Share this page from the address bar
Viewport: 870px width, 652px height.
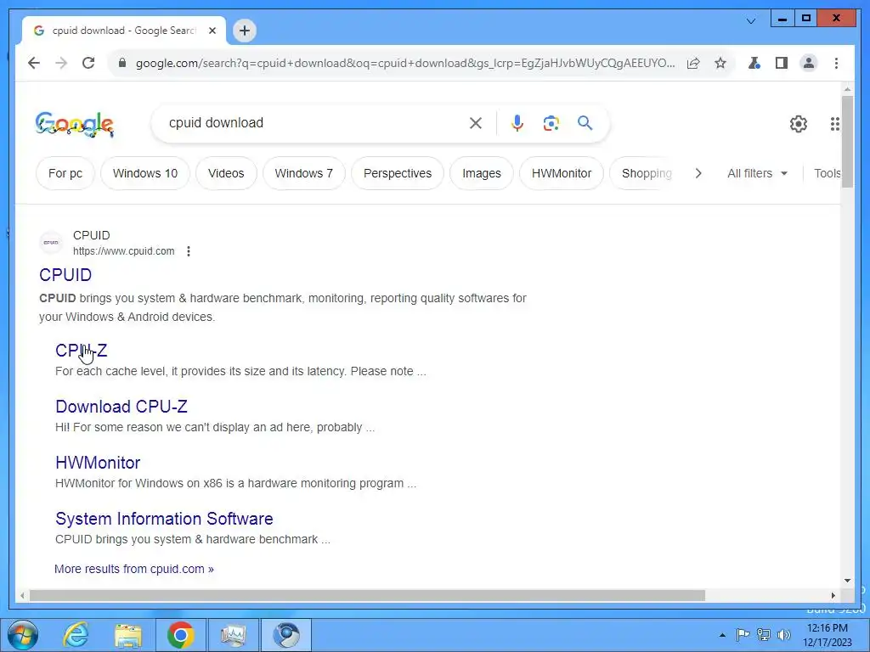(x=693, y=63)
